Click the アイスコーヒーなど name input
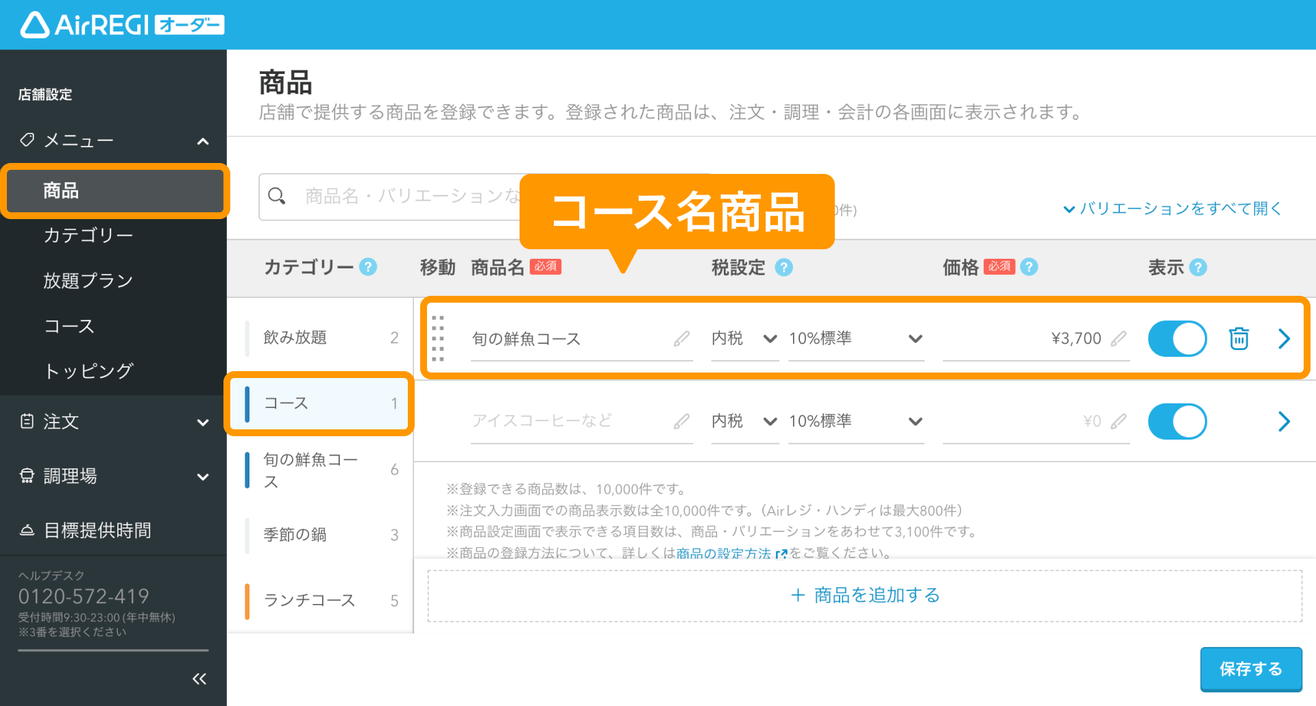 [581, 421]
